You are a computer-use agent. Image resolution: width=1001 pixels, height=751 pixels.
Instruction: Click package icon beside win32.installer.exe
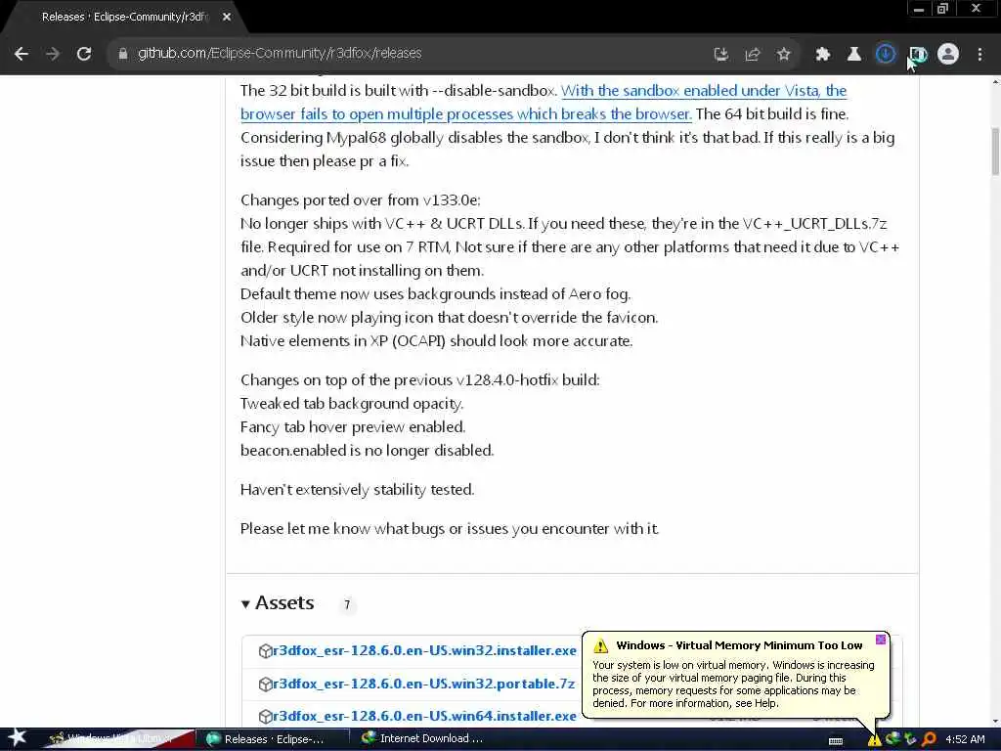click(x=265, y=650)
